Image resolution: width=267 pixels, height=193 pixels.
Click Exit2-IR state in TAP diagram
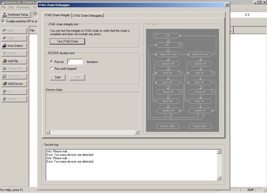coord(200,101)
